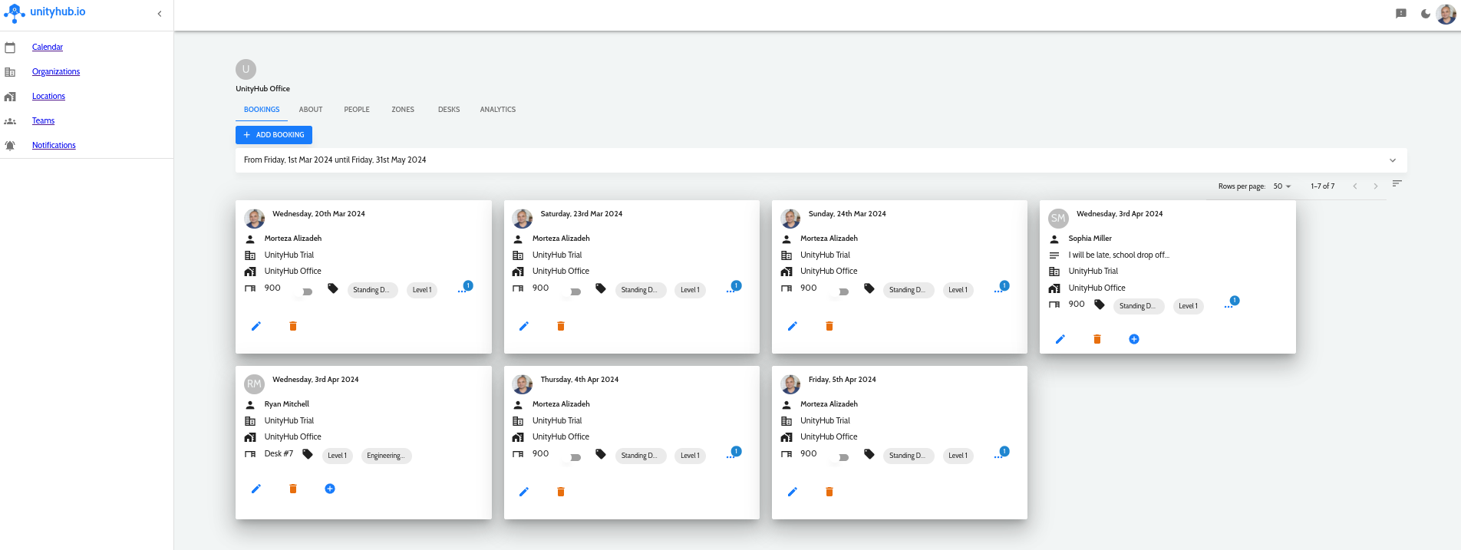1461x550 pixels.
Task: Edit Sophia Miller's booking with pencil icon
Action: (1060, 339)
